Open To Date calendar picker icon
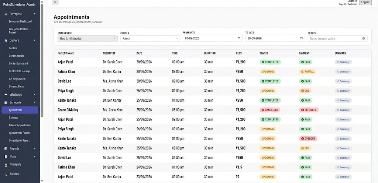 301,38
